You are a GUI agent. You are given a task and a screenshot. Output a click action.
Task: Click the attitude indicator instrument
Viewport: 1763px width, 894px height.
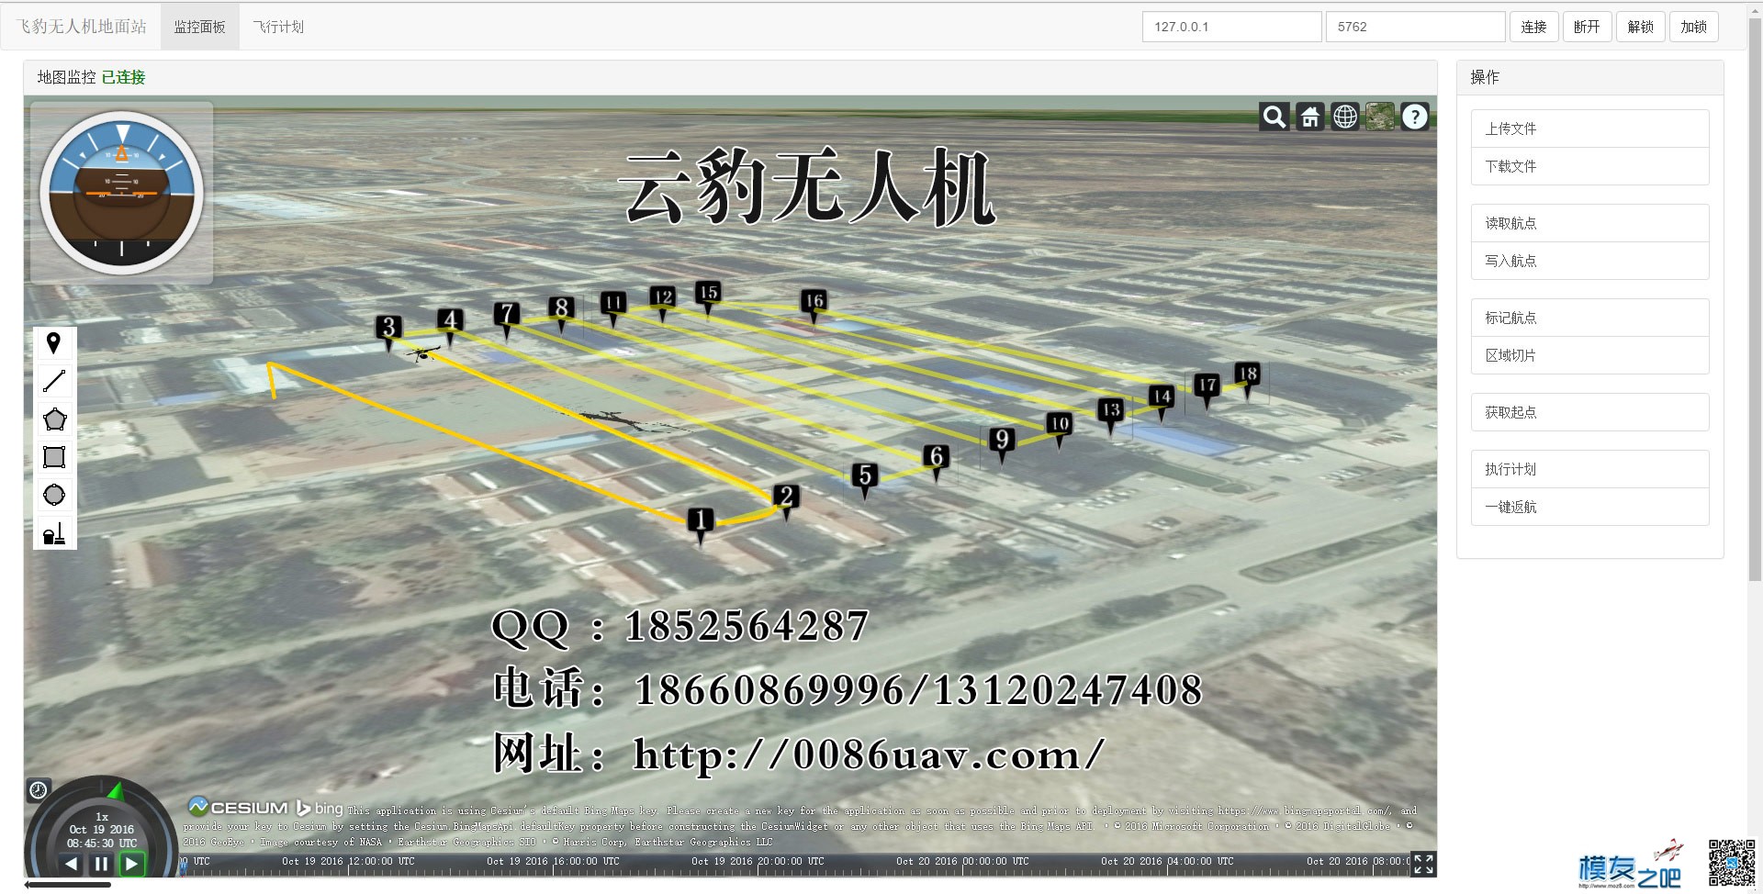(121, 192)
